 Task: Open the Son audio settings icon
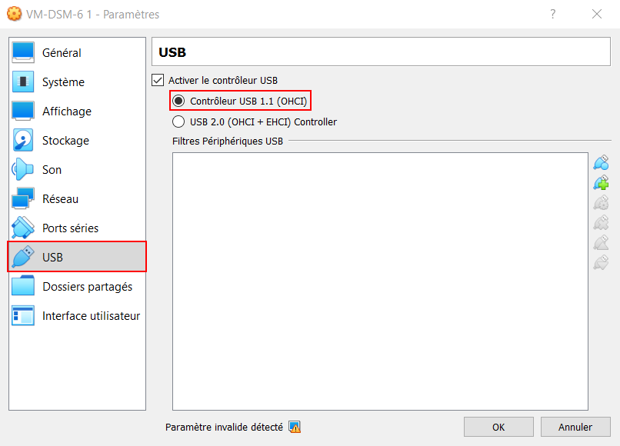(x=23, y=170)
